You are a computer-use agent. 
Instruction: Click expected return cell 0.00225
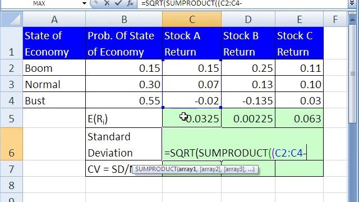click(248, 118)
